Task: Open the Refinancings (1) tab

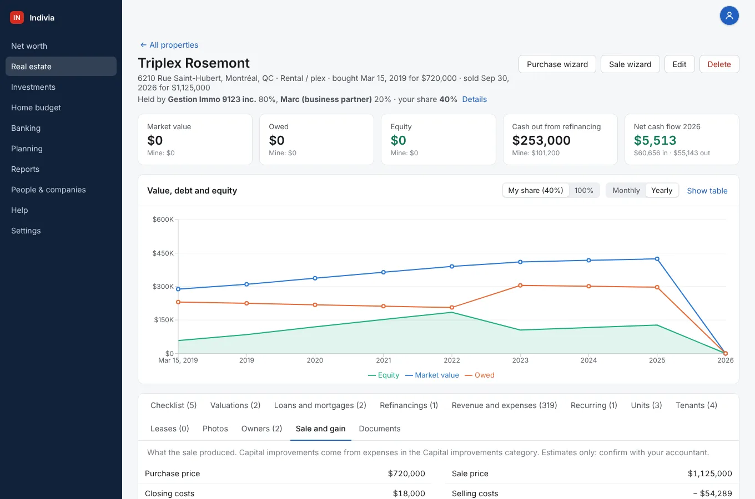Action: coord(409,405)
